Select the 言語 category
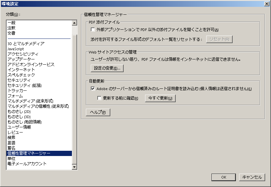271x187 pixels. pyautogui.click(x=39, y=143)
